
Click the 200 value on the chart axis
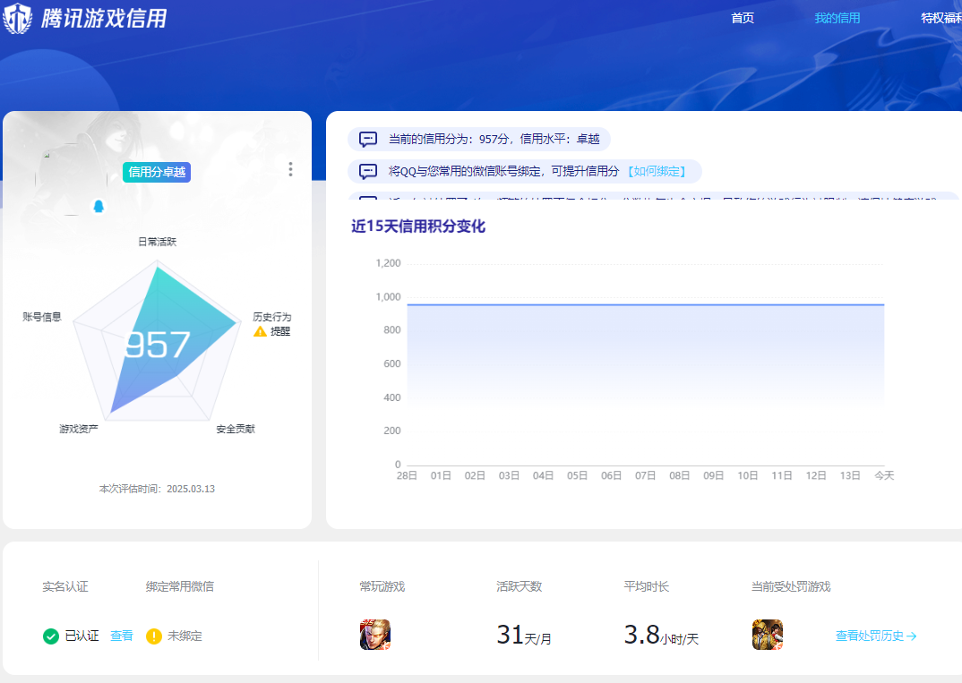tap(392, 431)
